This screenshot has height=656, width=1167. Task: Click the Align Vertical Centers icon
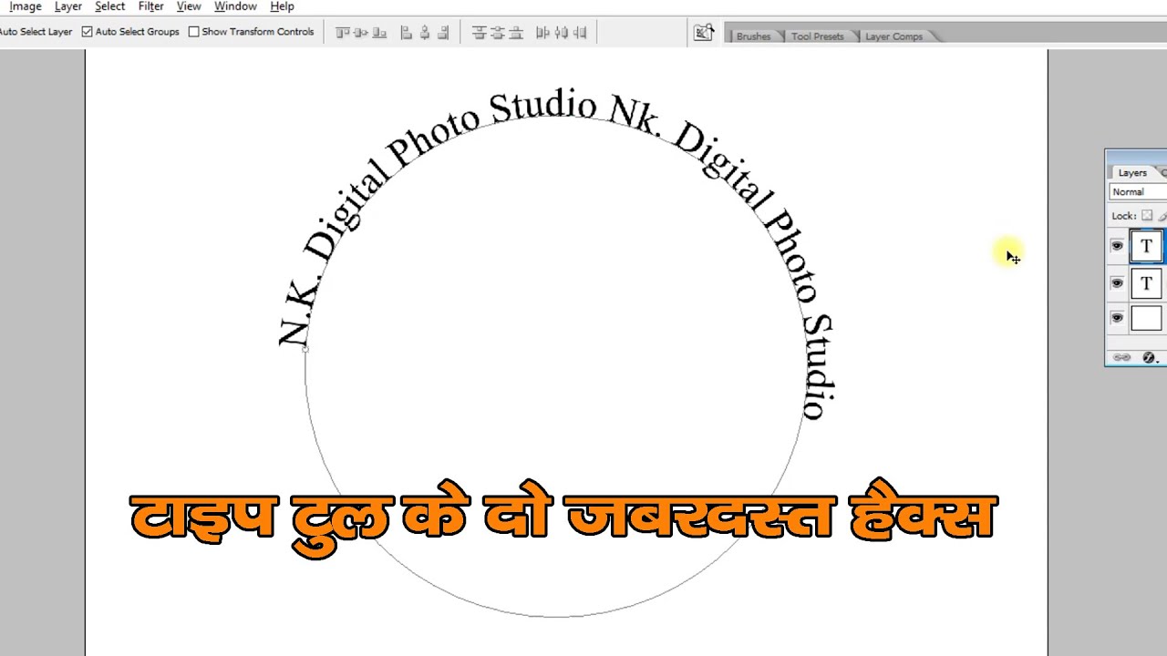(x=361, y=33)
